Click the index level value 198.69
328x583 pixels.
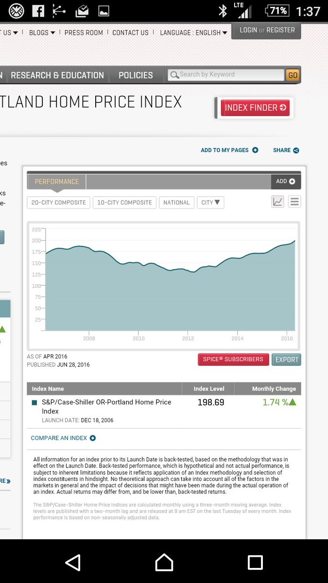211,402
